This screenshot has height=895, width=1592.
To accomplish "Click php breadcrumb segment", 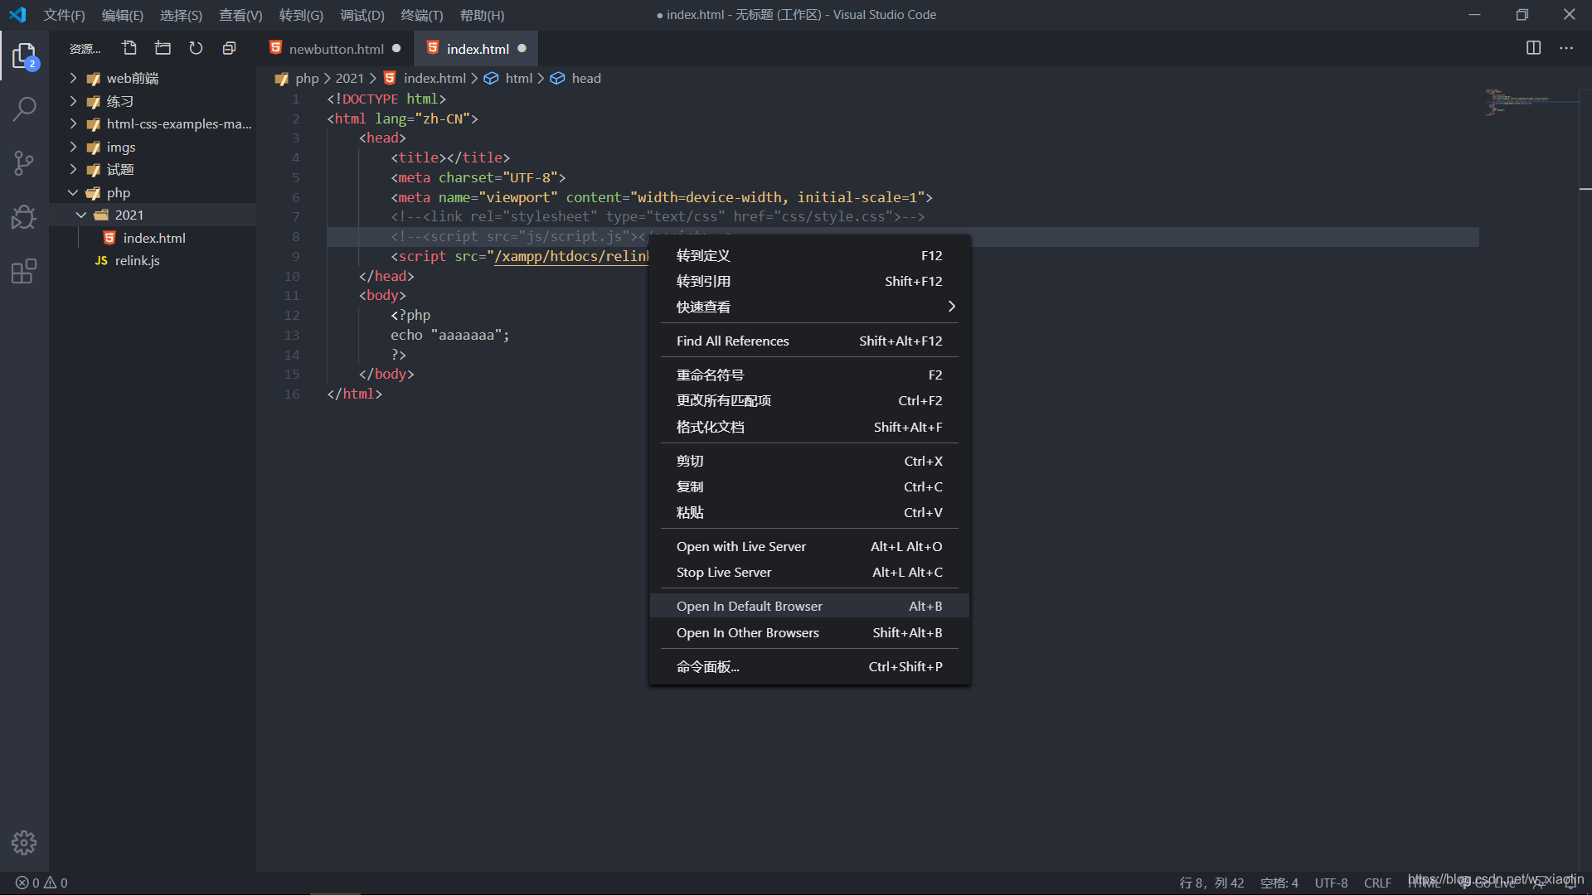I will (307, 78).
